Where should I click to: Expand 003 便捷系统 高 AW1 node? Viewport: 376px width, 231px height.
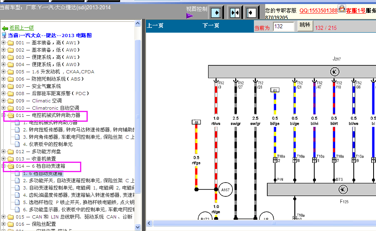pos(3,57)
